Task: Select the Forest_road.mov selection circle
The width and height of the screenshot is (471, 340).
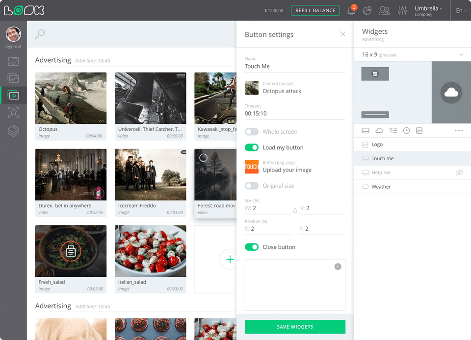Action: click(203, 158)
